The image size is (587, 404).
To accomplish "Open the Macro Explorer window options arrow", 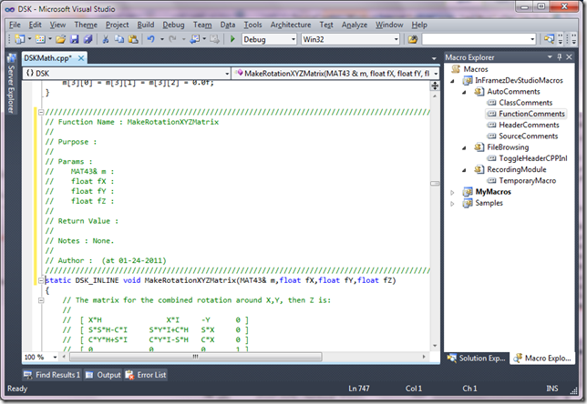I will tap(550, 56).
